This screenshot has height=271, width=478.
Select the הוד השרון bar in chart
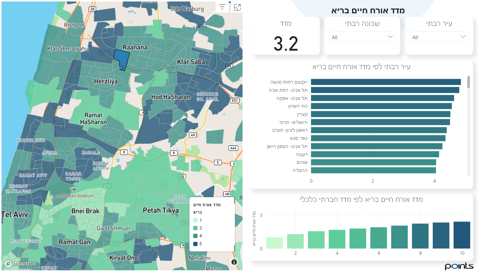click(x=381, y=106)
